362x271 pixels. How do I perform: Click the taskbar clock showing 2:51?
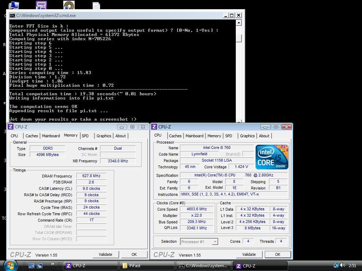pos(352,266)
